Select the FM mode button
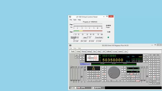The height and width of the screenshot is (91, 162). point(104,76)
